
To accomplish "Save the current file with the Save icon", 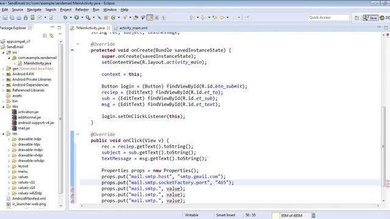I will pyautogui.click(x=5, y=18).
